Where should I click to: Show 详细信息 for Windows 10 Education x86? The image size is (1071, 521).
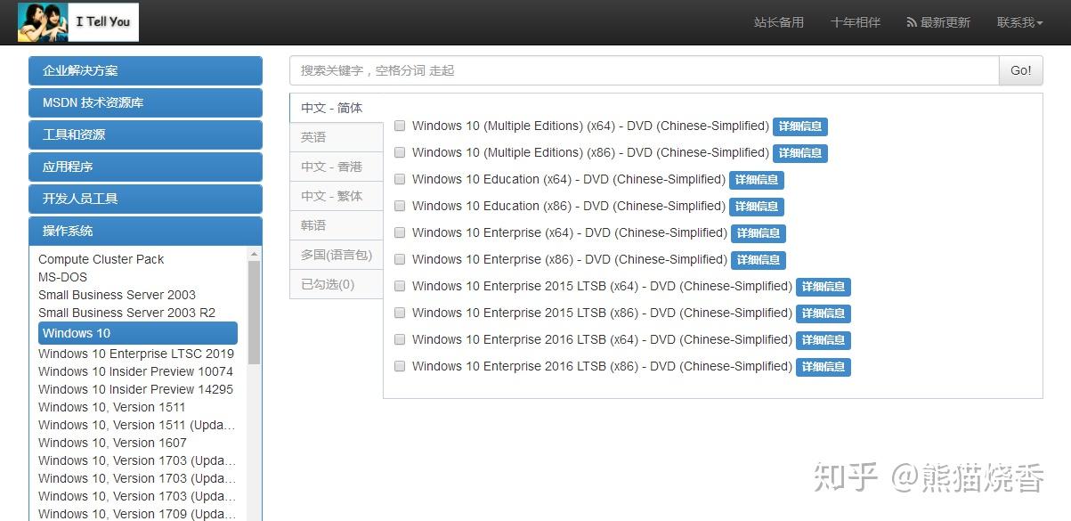coord(757,207)
